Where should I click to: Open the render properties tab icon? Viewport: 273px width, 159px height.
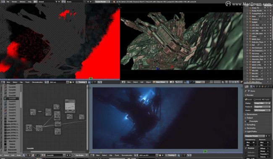(x=251, y=86)
